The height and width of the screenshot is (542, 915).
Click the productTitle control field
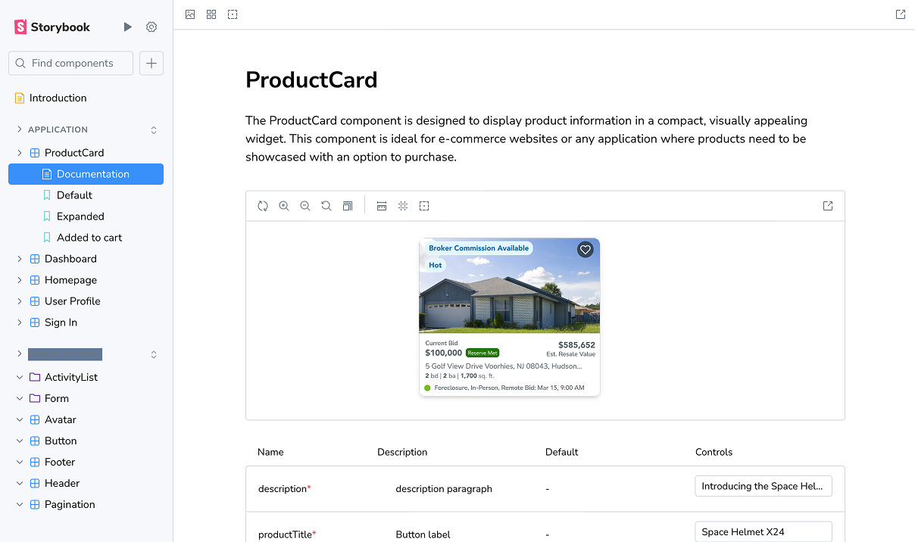tap(764, 531)
